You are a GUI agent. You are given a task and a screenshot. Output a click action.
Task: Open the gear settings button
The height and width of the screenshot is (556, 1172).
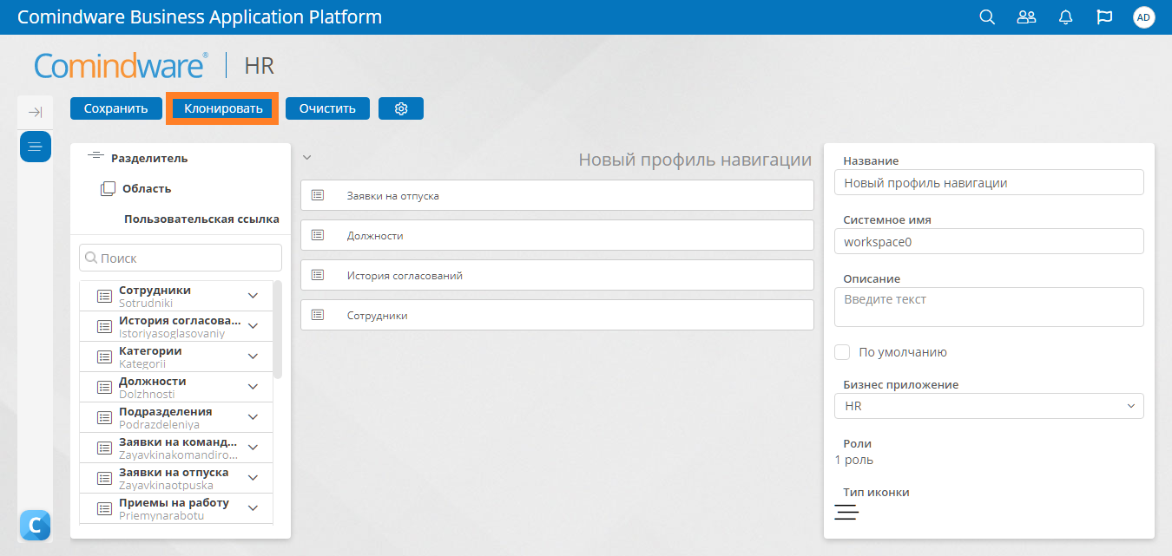point(401,108)
